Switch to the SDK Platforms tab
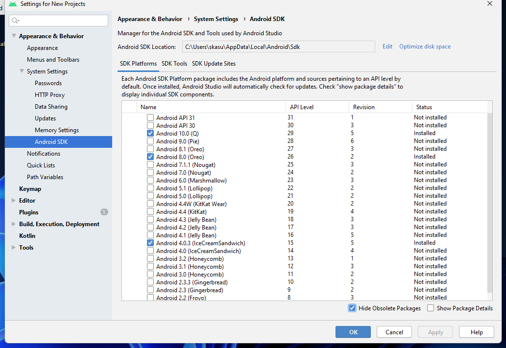506x348 pixels. (x=139, y=64)
